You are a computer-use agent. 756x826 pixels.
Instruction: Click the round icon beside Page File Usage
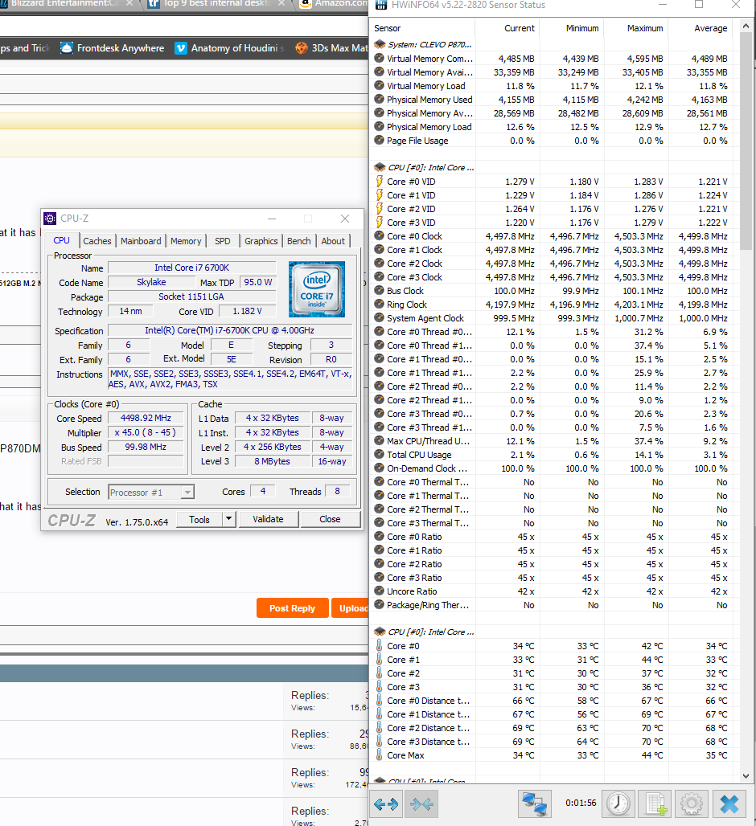(379, 140)
